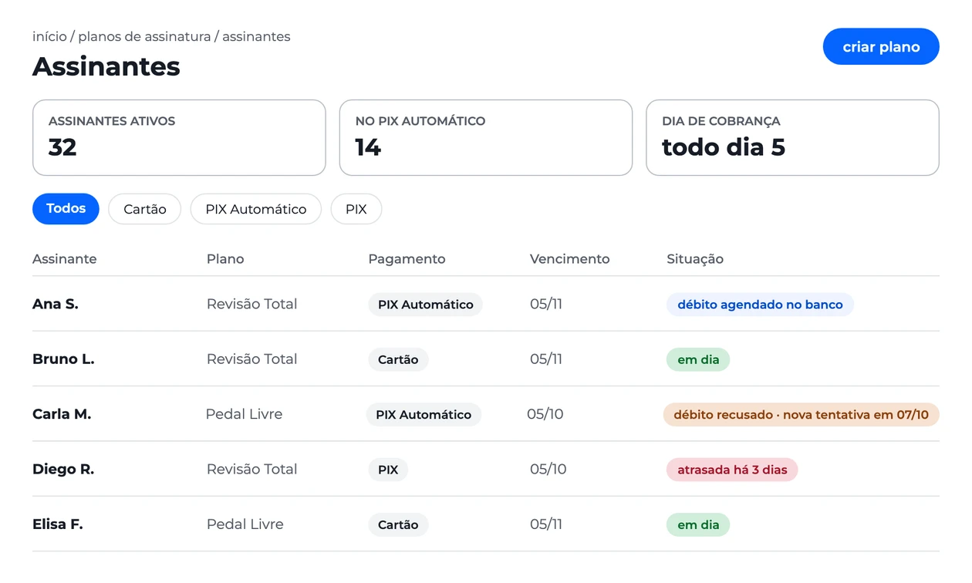
Task: Click "Revisão Total" plan in Ana S. row
Action: coord(252,304)
